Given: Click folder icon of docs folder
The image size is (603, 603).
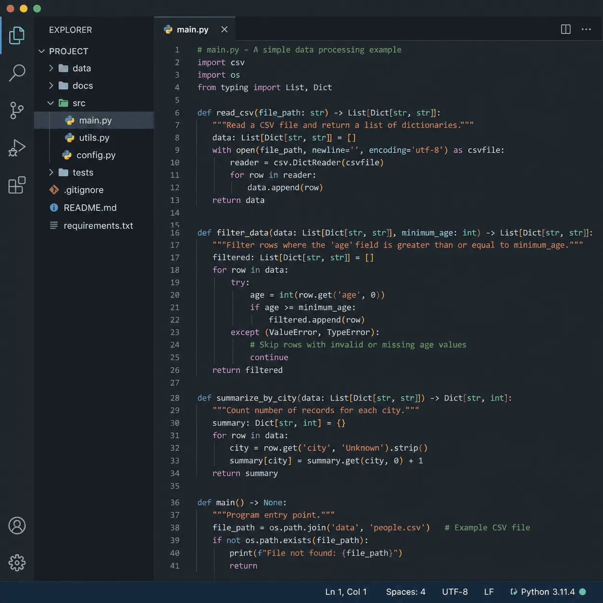Looking at the screenshot, I should 63,86.
